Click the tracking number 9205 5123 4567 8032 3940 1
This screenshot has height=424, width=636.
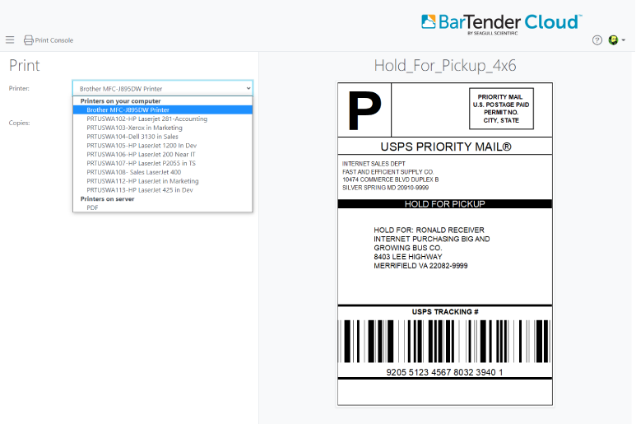[x=444, y=372]
